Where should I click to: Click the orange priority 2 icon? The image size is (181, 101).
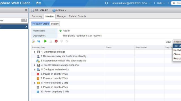(x=38, y=79)
